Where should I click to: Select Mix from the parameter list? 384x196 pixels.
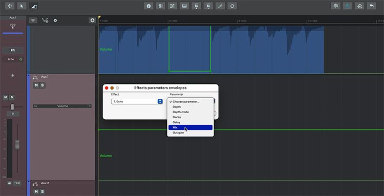click(190, 127)
